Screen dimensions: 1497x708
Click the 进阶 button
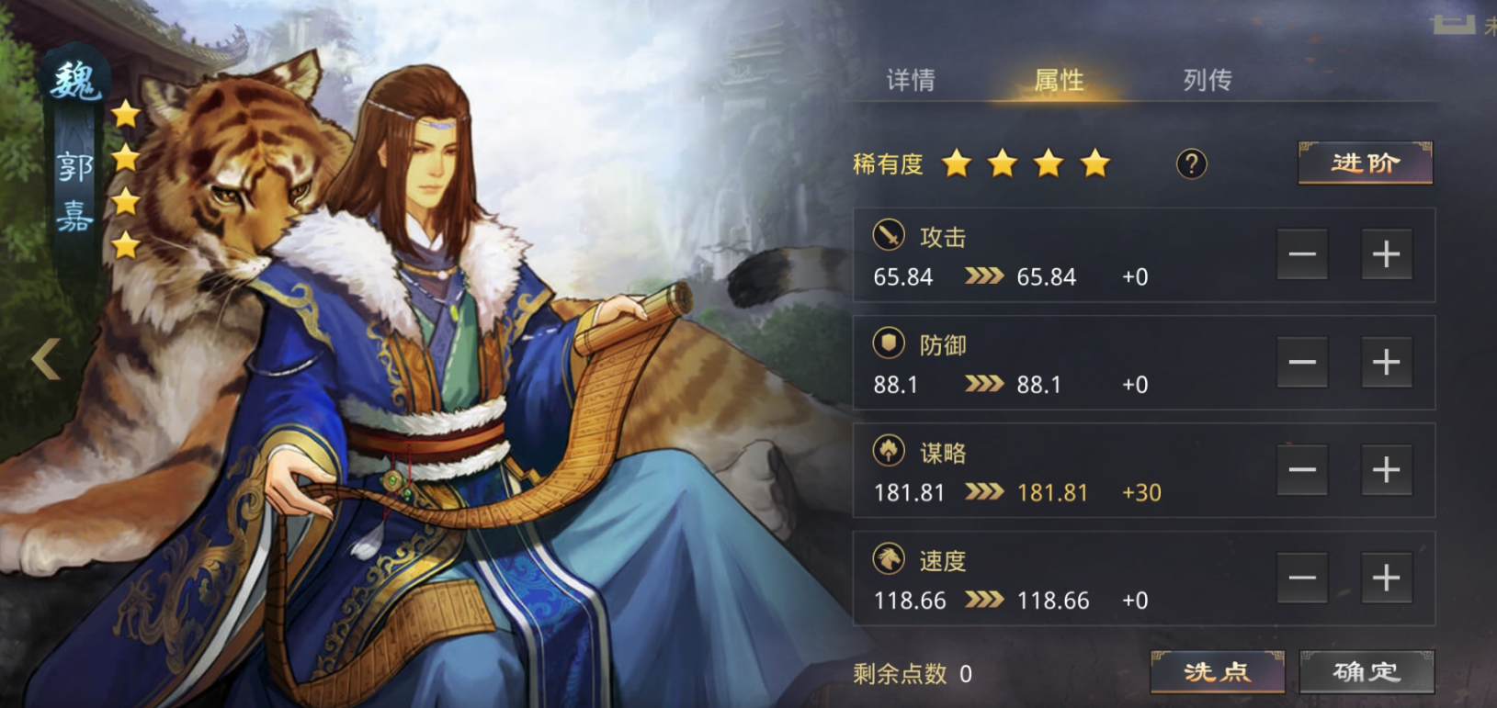point(1365,163)
